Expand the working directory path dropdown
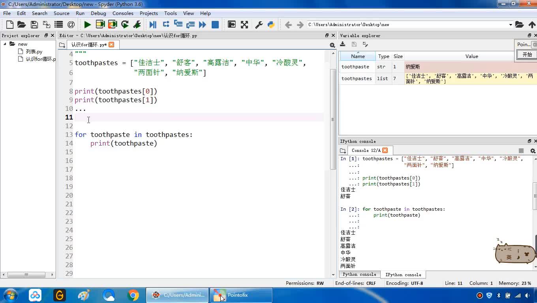Viewport: 537px width, 303px height. pos(510,25)
